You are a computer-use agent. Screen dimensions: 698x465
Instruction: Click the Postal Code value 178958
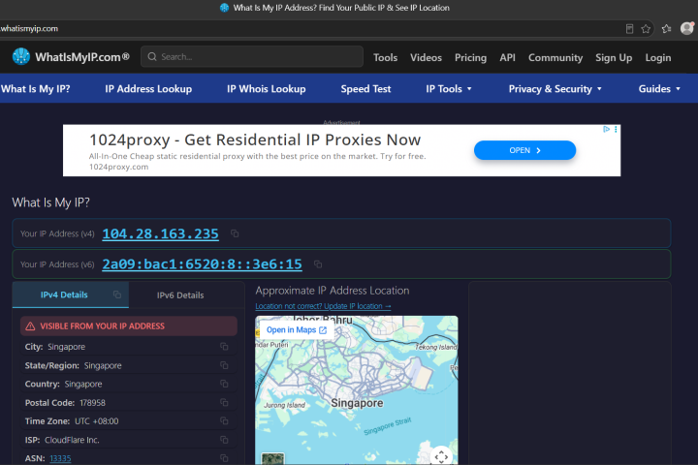(93, 403)
